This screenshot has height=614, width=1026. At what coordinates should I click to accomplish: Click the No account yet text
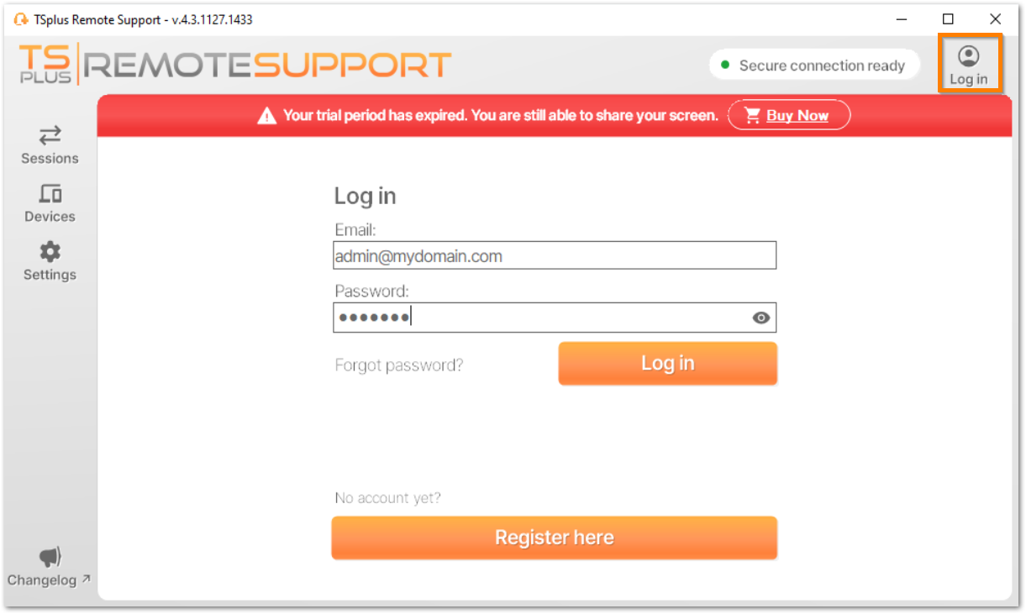387,497
